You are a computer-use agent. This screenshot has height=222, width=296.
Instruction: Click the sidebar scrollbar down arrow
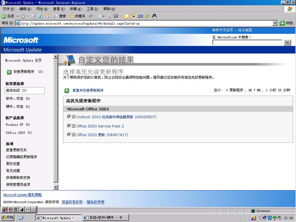coord(56,187)
